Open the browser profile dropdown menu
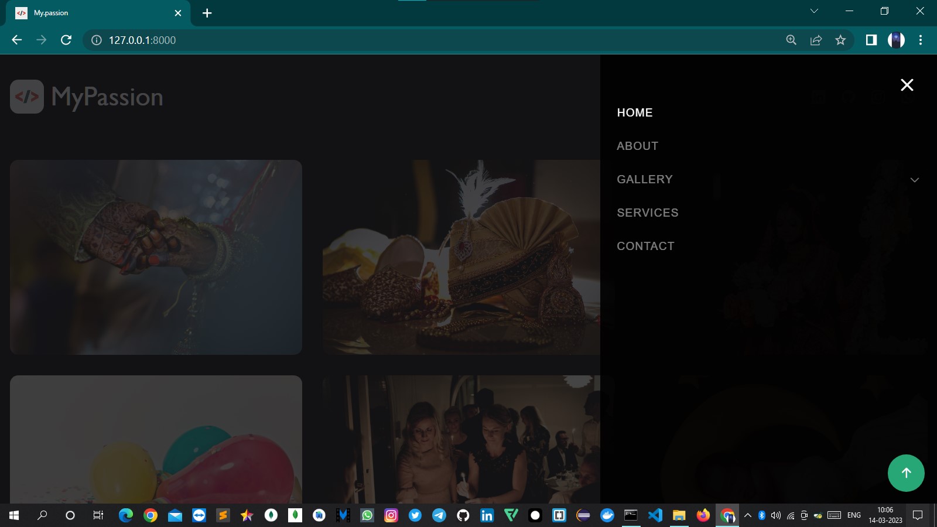The image size is (937, 527). pyautogui.click(x=895, y=40)
